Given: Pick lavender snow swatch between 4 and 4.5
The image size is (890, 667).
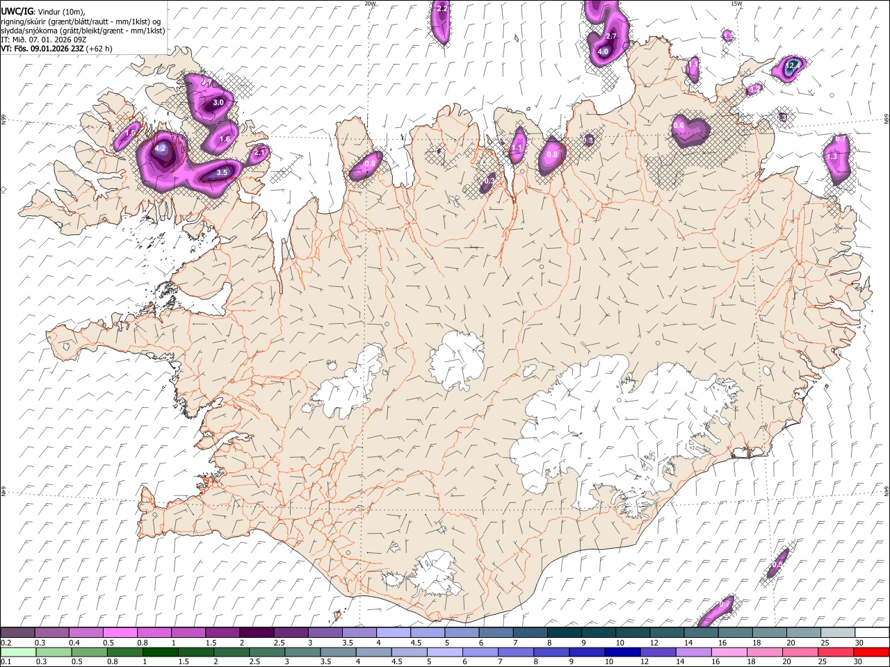Looking at the screenshot, I should pos(394,633).
